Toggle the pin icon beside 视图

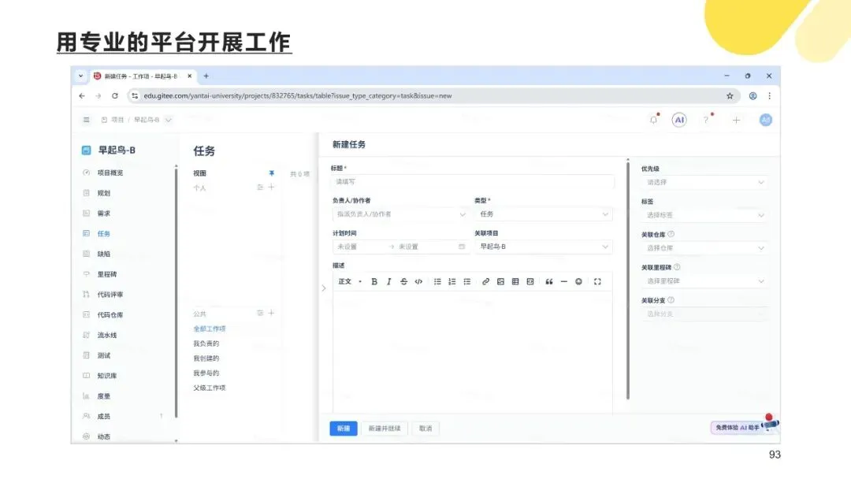[271, 173]
